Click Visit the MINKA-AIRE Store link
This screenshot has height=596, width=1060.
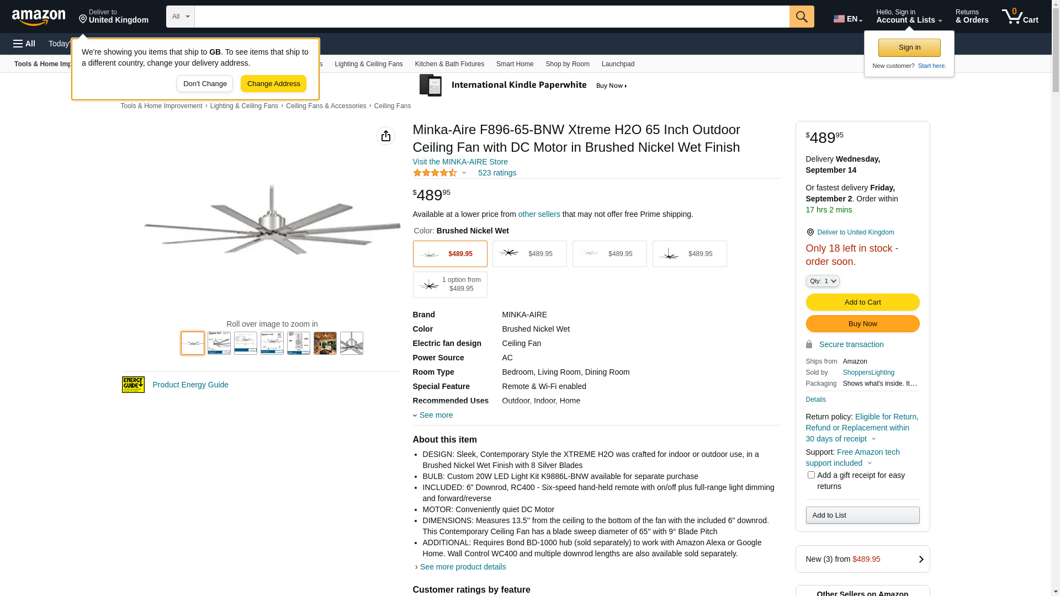click(460, 162)
